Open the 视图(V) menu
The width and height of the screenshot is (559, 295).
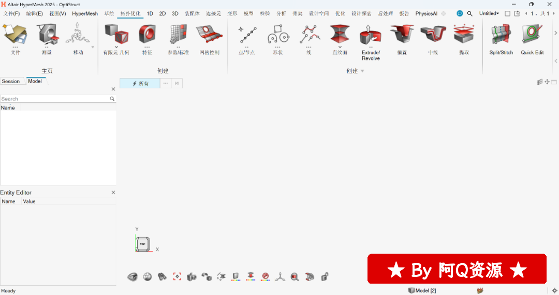(x=57, y=13)
